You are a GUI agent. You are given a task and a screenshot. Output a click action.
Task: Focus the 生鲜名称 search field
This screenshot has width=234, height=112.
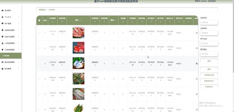coord(209,23)
